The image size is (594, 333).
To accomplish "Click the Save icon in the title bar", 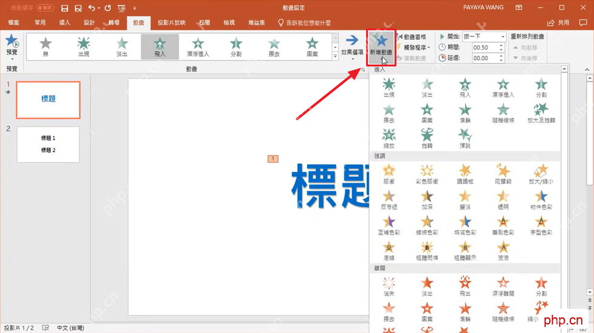I will point(64,8).
